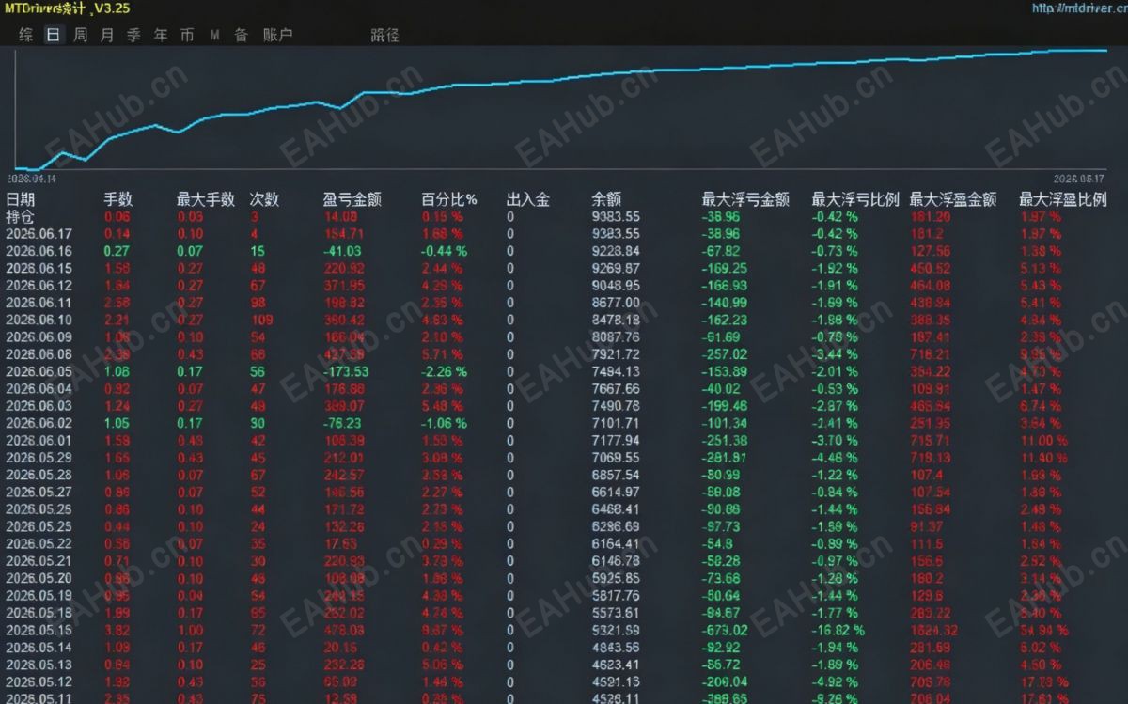
Task: Click the -2.26 % percentage cell
Action: [x=443, y=372]
